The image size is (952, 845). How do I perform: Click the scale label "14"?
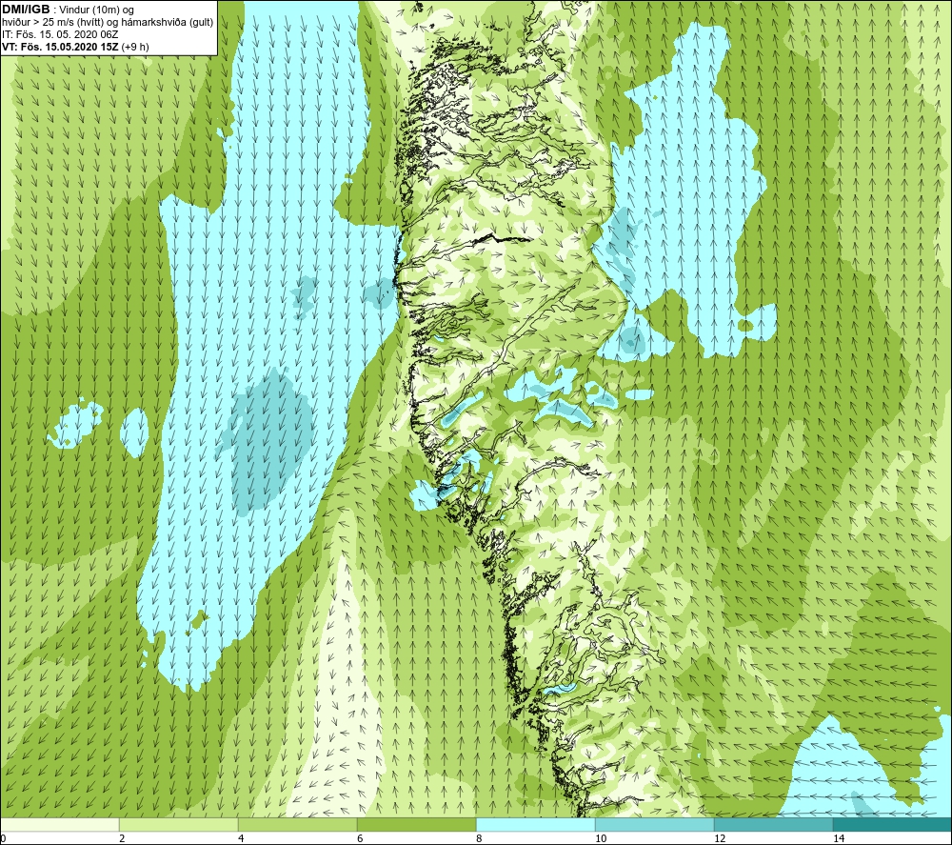pos(839,838)
